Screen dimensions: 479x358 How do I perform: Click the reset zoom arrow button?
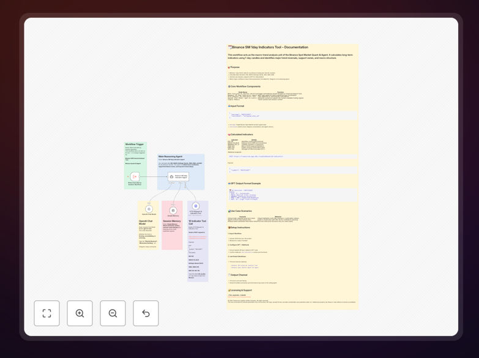[x=146, y=313]
